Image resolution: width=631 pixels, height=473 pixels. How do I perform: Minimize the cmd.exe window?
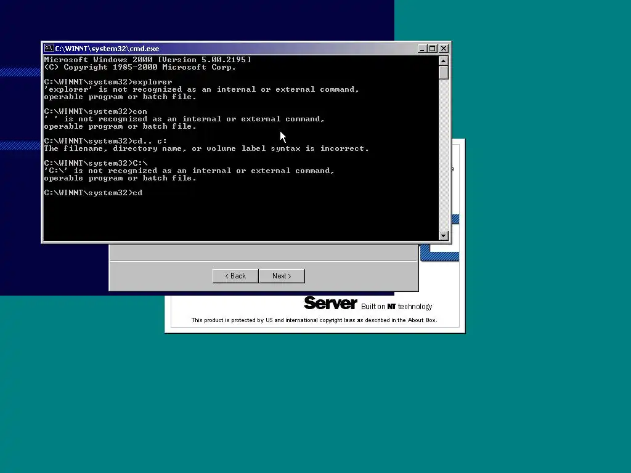(x=422, y=49)
